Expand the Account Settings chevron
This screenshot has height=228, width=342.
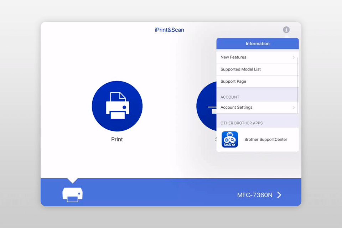[x=294, y=107]
